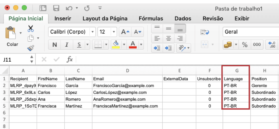Open the Undo history dropdown arrow
This screenshot has width=279, height=129.
pos(77,8)
